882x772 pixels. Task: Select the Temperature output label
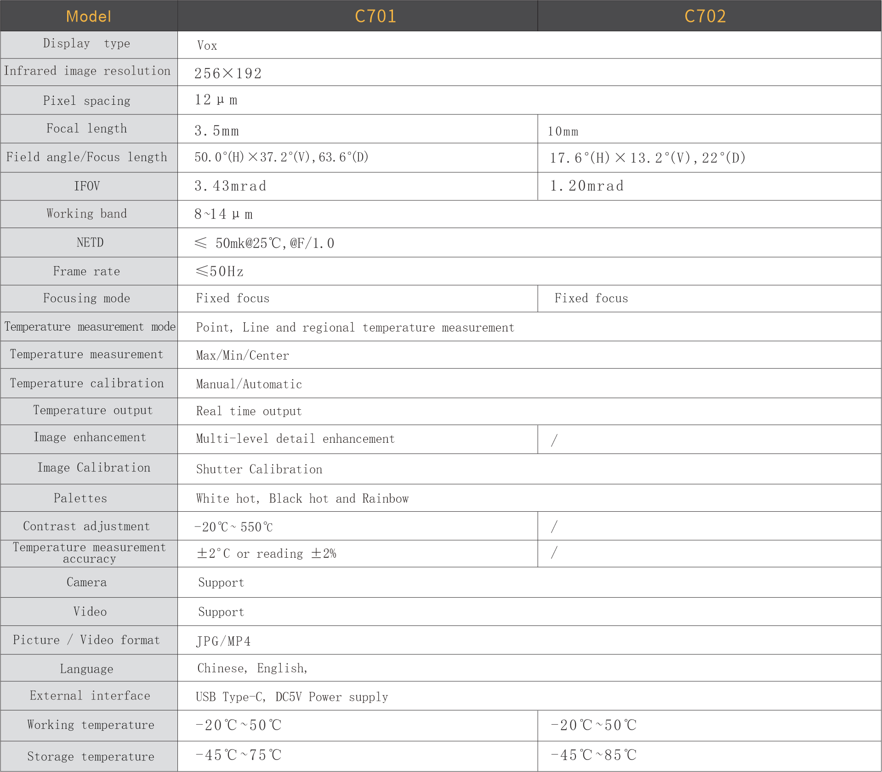92,410
